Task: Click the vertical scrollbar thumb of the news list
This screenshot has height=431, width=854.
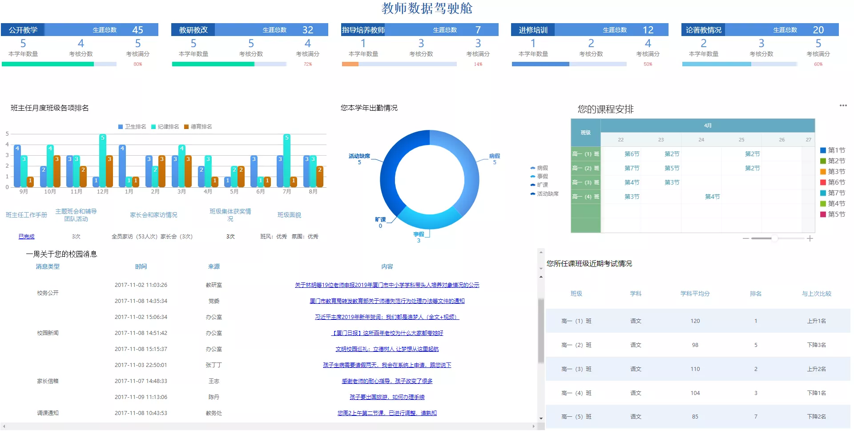Action: [541, 331]
